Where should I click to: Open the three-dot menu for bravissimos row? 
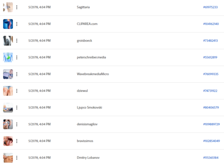click(17, 141)
